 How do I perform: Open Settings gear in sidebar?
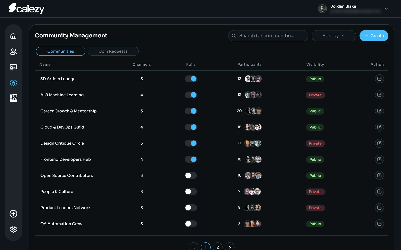coord(13,229)
